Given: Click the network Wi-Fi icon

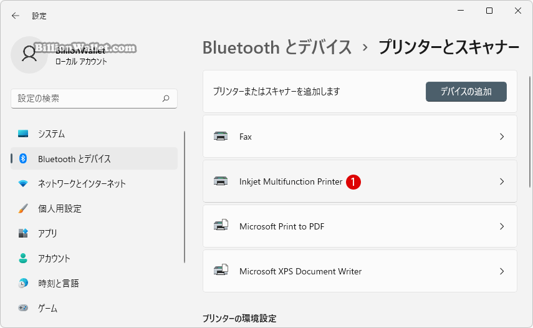Looking at the screenshot, I should pos(23,183).
